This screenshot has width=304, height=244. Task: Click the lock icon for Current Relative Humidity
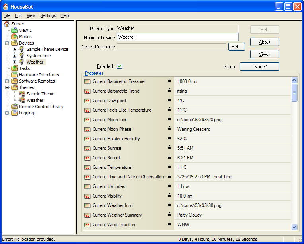(170, 138)
